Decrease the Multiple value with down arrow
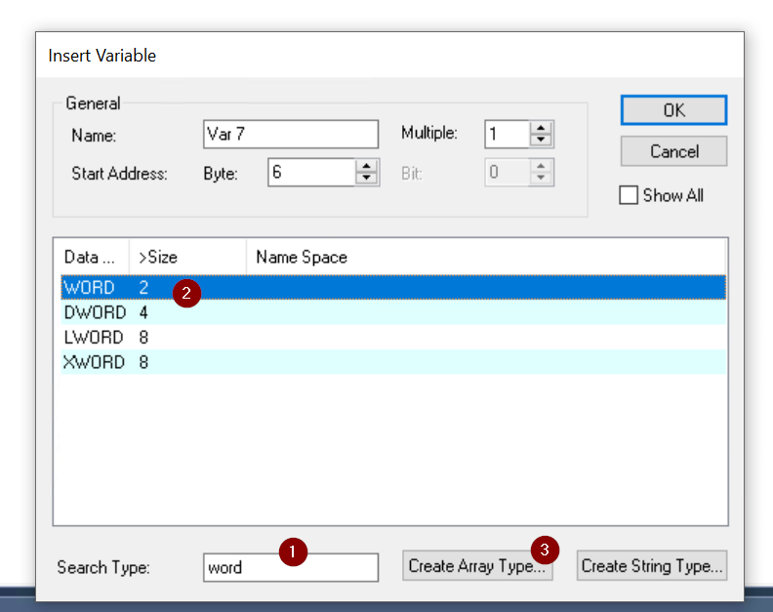The width and height of the screenshot is (773, 612). [541, 140]
